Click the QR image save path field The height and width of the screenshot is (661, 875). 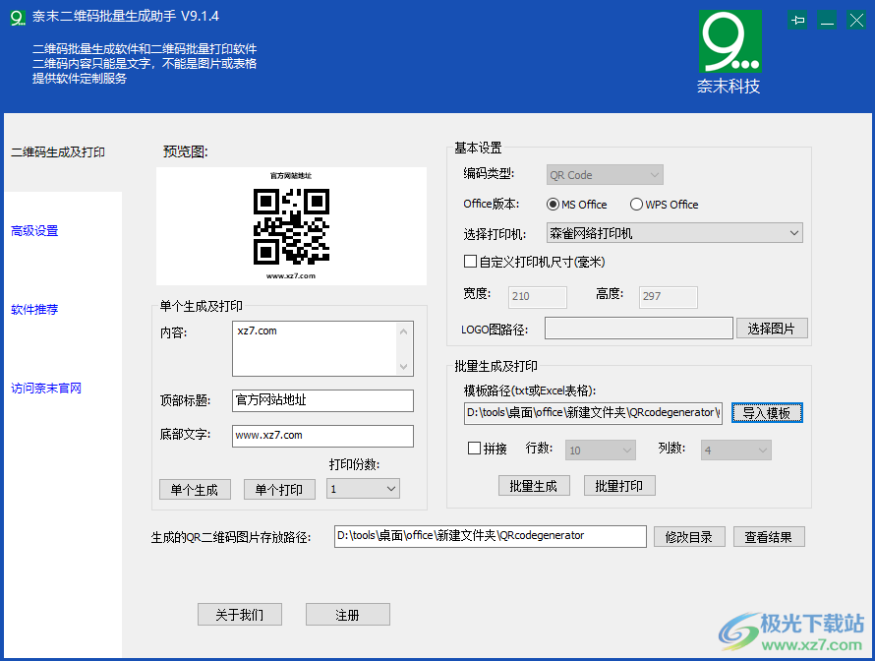click(x=491, y=536)
